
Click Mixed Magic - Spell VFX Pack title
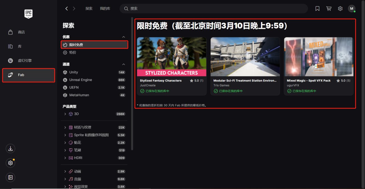coord(309,81)
